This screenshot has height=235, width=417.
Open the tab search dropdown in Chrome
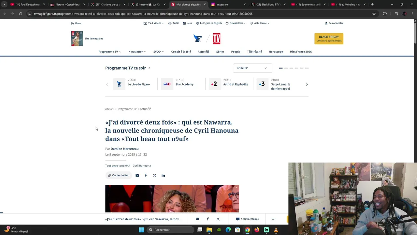(4, 5)
